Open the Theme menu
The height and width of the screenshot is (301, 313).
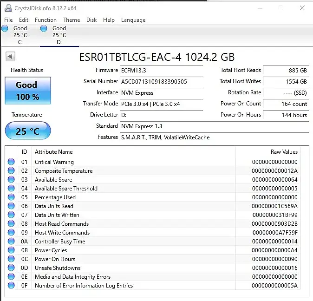(x=72, y=20)
